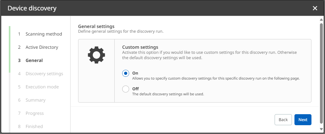Select the General wizard step

[x=34, y=60]
